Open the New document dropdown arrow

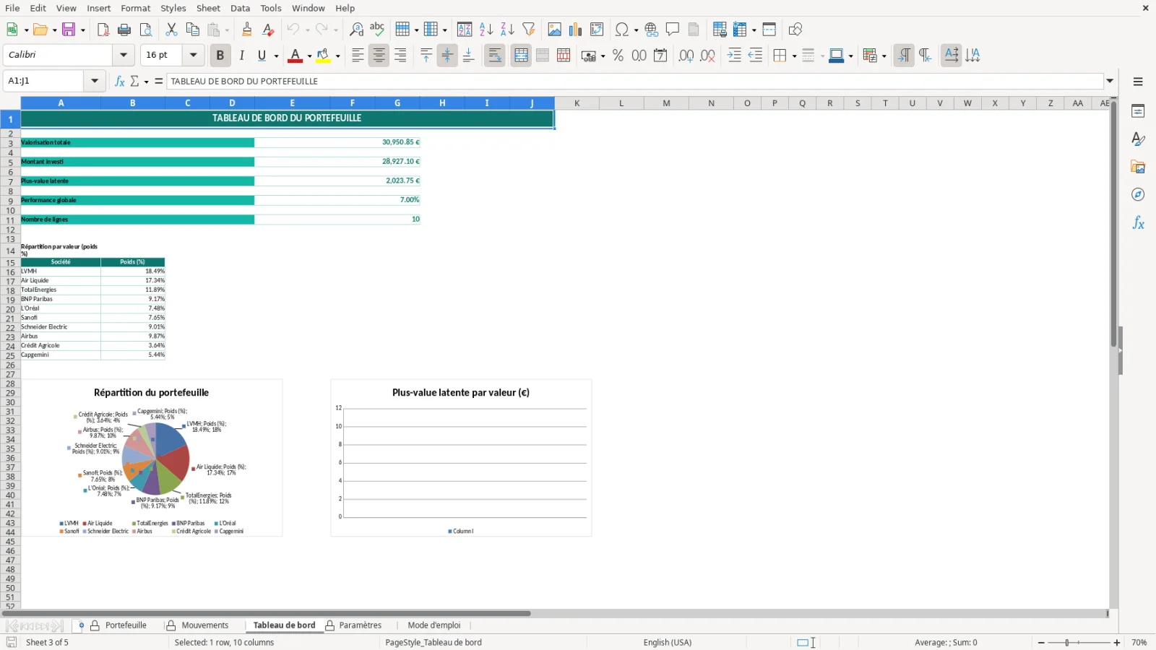point(26,30)
